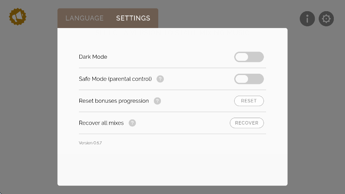Open the help tip next to Recover all mixes
The width and height of the screenshot is (345, 194).
point(132,123)
